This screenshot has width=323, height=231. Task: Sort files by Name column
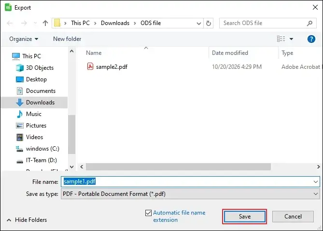[94, 53]
